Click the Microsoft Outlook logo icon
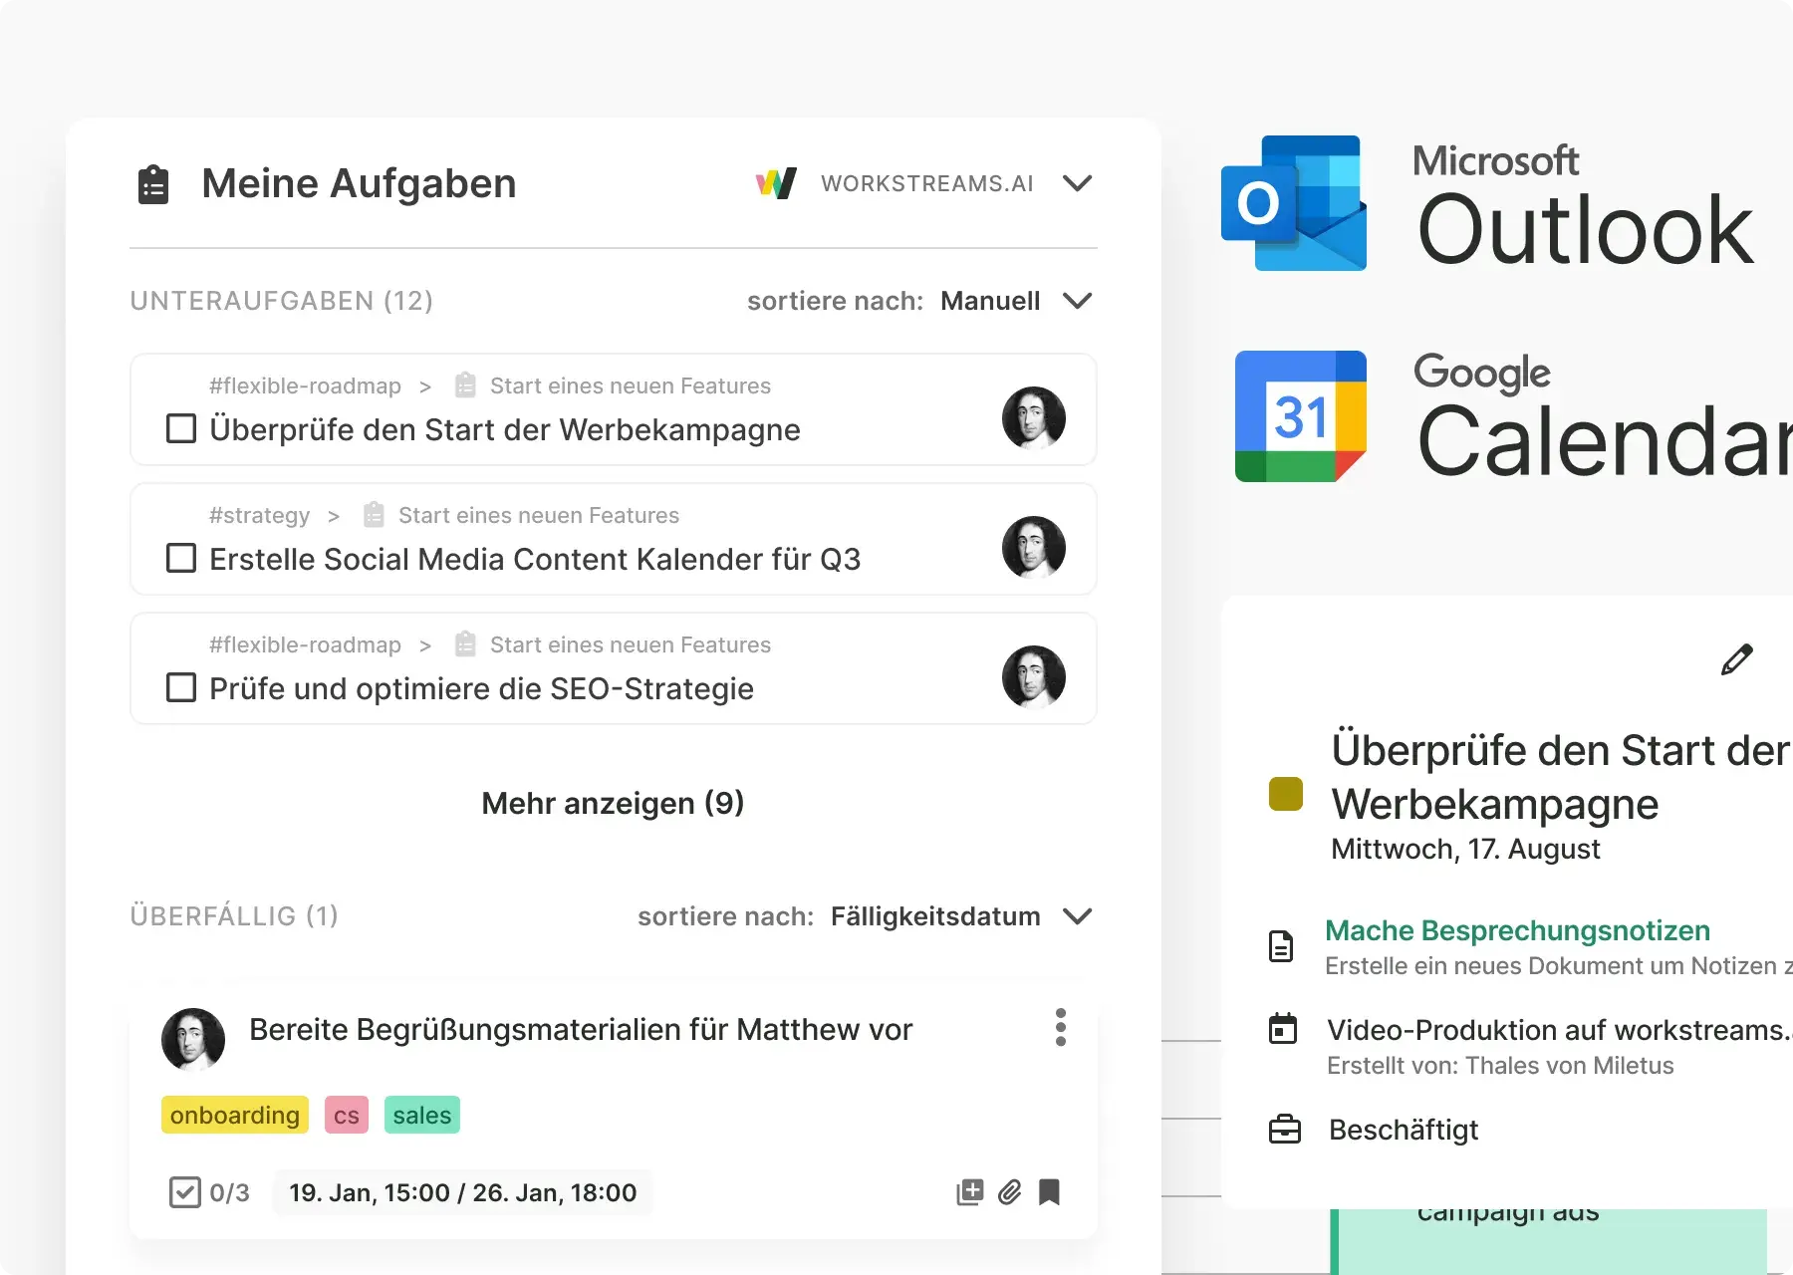1793x1275 pixels. click(1293, 203)
